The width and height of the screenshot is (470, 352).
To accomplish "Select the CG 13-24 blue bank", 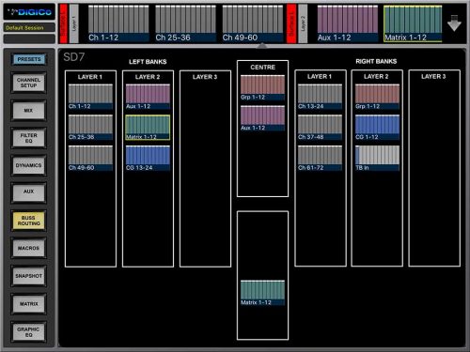I will click(x=148, y=158).
